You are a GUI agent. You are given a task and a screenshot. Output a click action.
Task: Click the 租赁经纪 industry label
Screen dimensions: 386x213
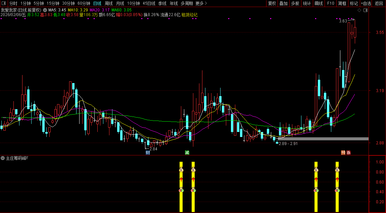tap(189, 15)
